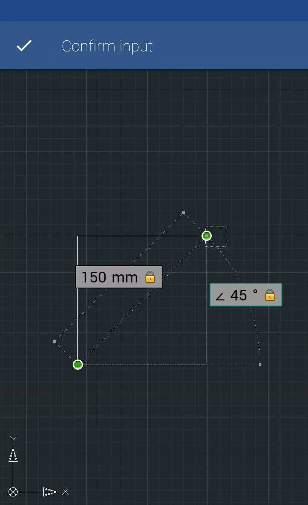Tap the top dotted guide grip point
This screenshot has width=308, height=505.
184,213
